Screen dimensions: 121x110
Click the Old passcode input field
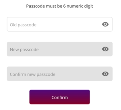[x=60, y=24]
